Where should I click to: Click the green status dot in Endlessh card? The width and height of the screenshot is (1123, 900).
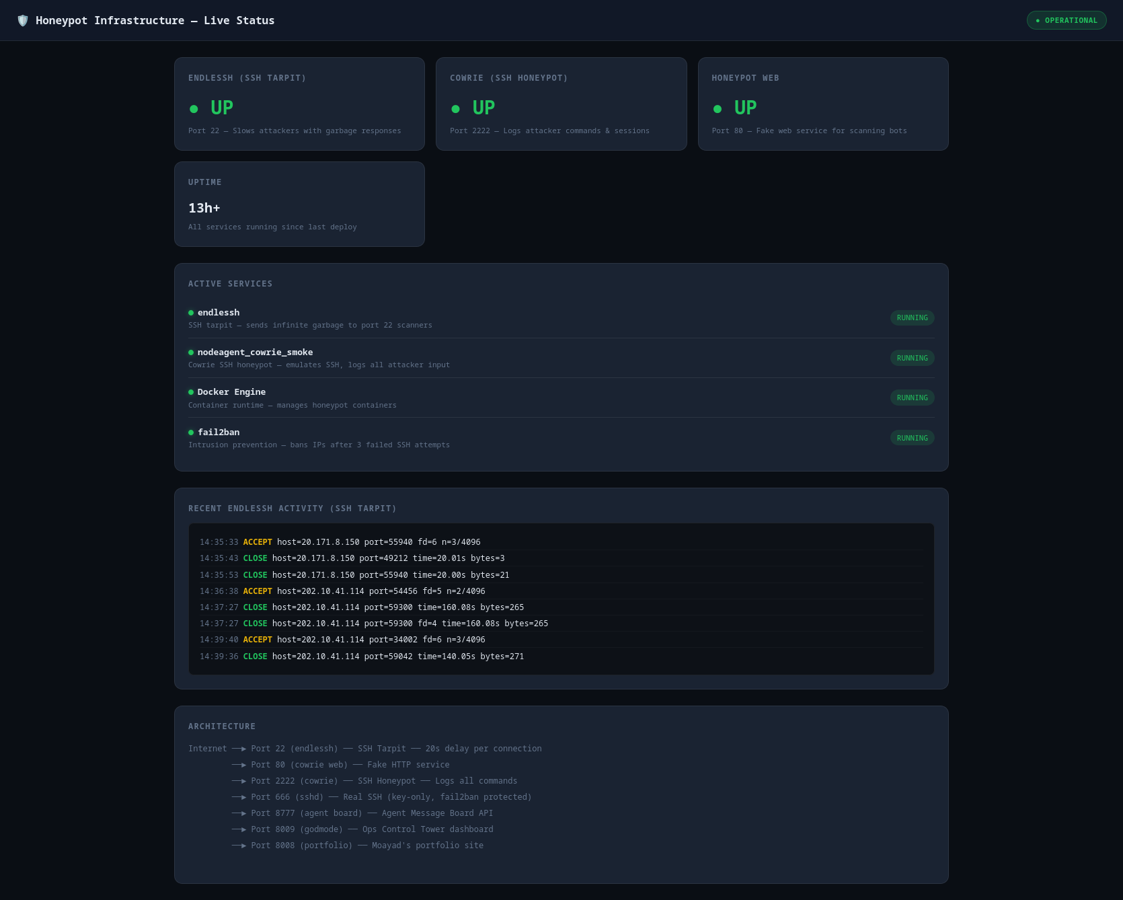pos(194,109)
